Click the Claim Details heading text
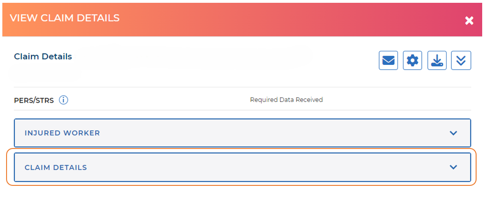485x198 pixels. coord(43,57)
